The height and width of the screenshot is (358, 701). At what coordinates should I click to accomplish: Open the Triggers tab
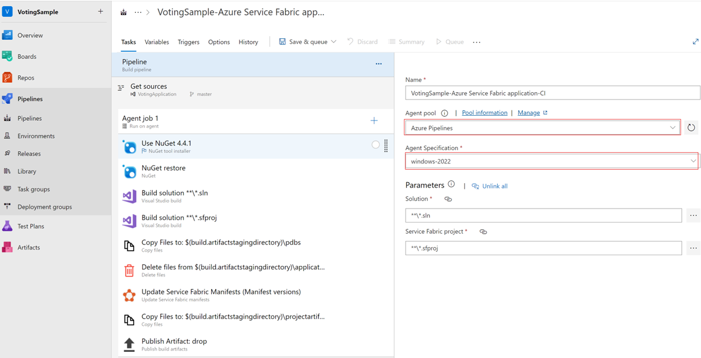pos(188,42)
